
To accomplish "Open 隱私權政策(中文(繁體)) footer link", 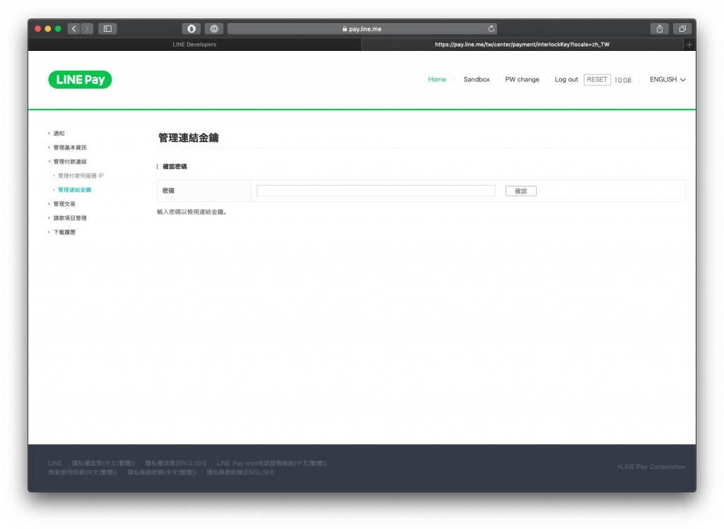I will [103, 463].
